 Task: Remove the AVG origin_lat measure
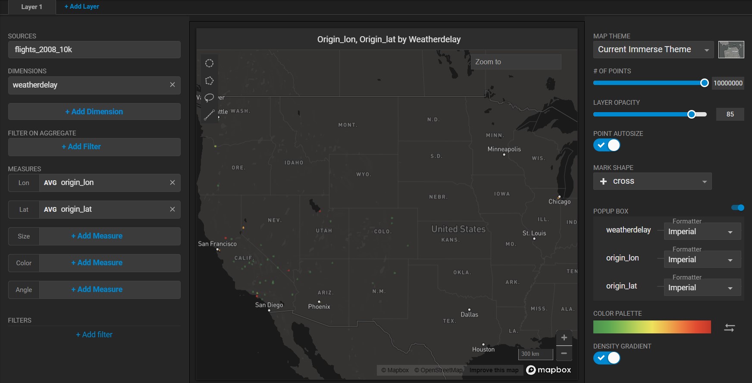172,209
